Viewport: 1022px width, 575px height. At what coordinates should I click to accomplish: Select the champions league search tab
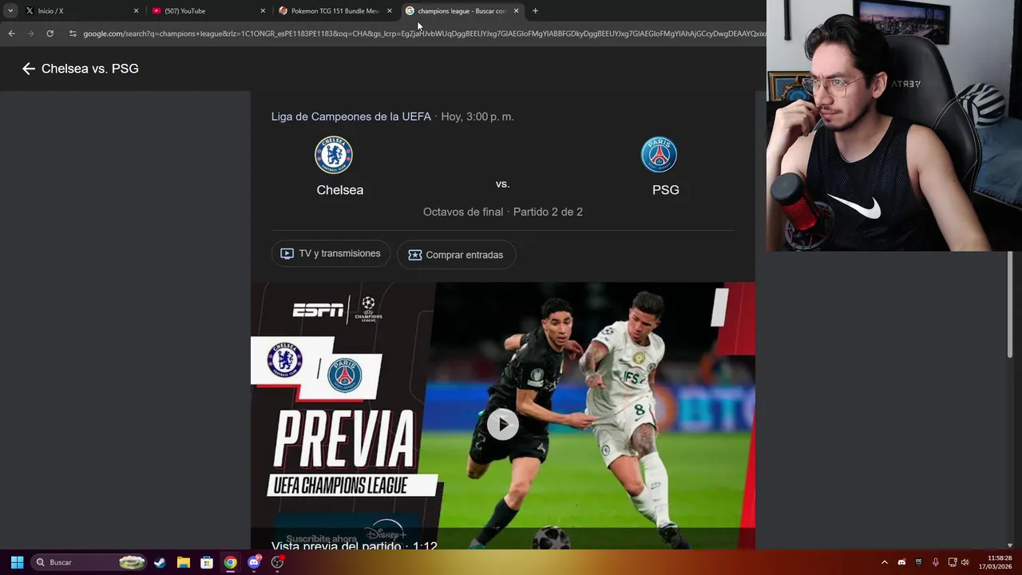(x=461, y=11)
